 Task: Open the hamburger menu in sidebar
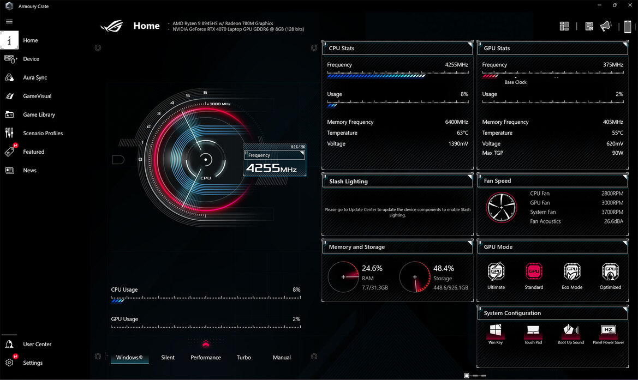9,22
